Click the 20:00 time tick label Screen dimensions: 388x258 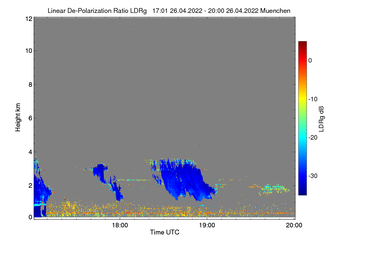coord(294,225)
